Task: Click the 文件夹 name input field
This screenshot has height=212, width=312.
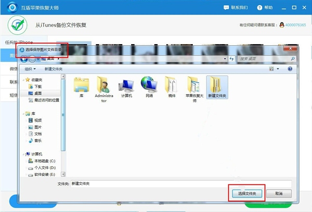Action: pos(181,183)
